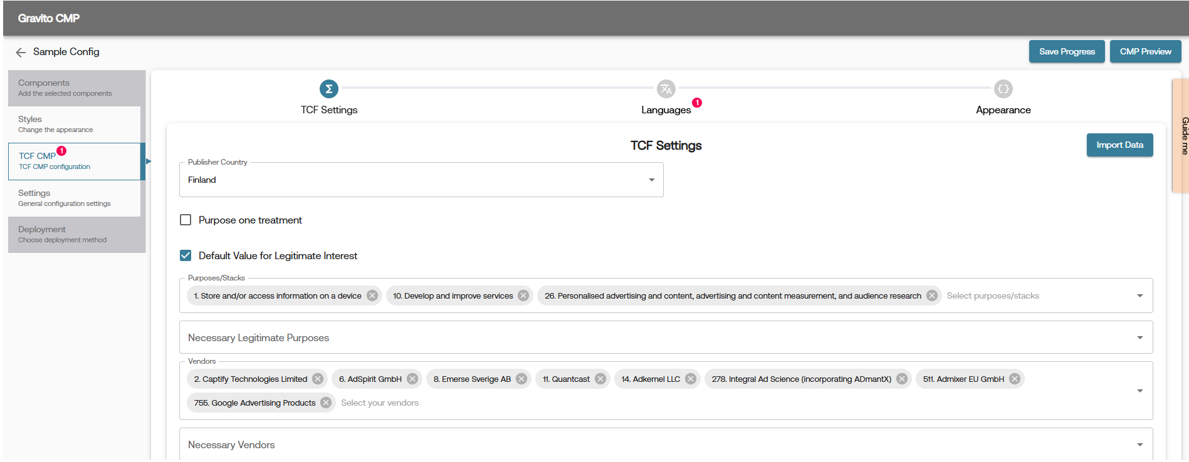Remove the AdSpirit GmbH vendor chip

point(412,379)
